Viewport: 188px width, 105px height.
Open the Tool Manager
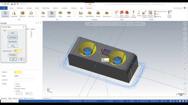(x=133, y=14)
